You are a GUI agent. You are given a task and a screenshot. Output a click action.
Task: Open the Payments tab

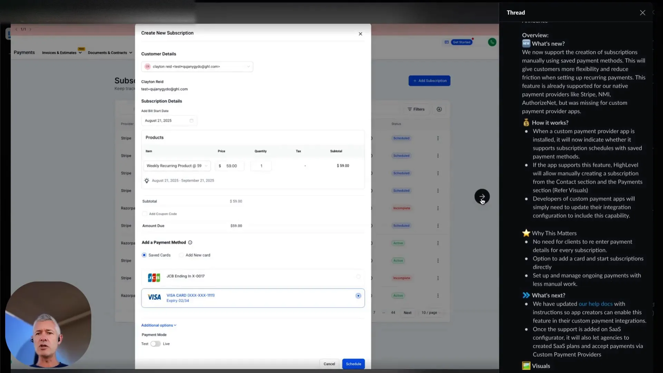(x=24, y=52)
